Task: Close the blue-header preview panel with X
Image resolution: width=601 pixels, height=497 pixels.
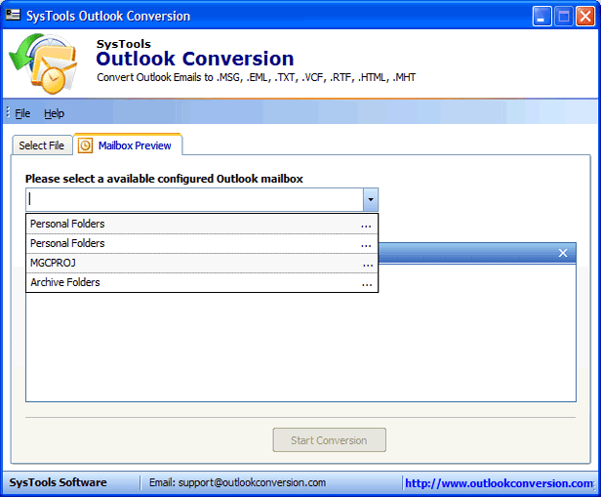Action: (x=562, y=253)
